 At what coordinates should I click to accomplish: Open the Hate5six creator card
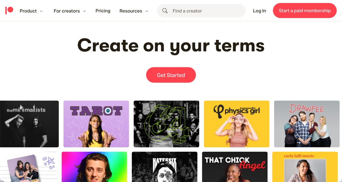click(165, 167)
